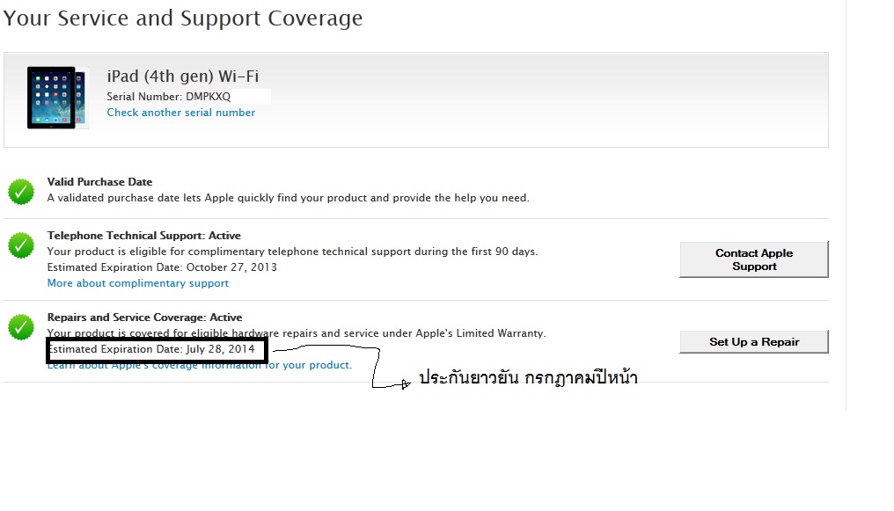Click the Contact Apple Support button
Screen dimensions: 894x511
pyautogui.click(x=754, y=259)
